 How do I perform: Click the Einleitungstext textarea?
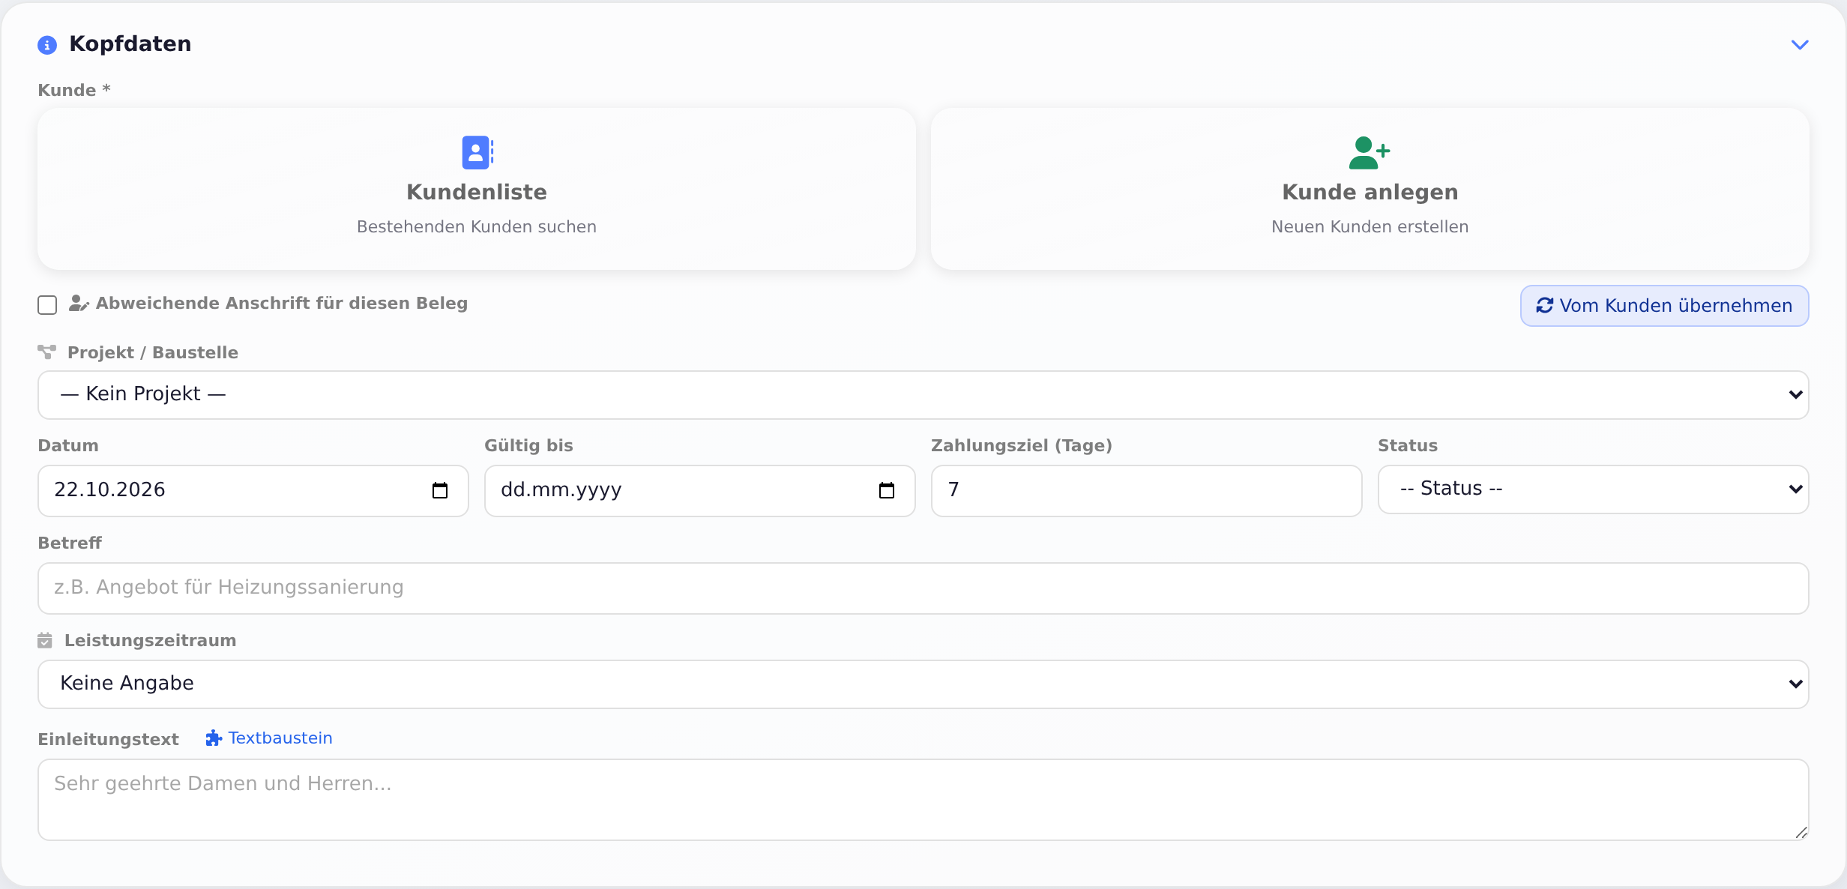(x=923, y=799)
